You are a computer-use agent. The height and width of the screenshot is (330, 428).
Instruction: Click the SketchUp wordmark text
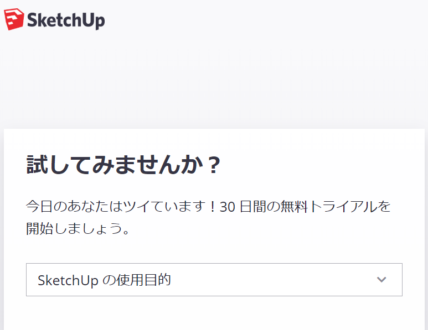click(x=65, y=20)
